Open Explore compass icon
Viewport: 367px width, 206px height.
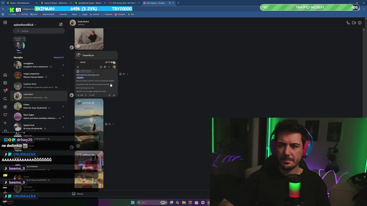[5, 107]
